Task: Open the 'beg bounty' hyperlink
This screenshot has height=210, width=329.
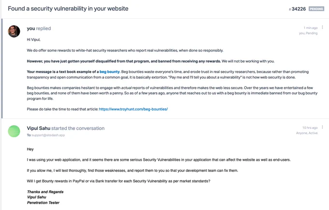Action: [109, 72]
